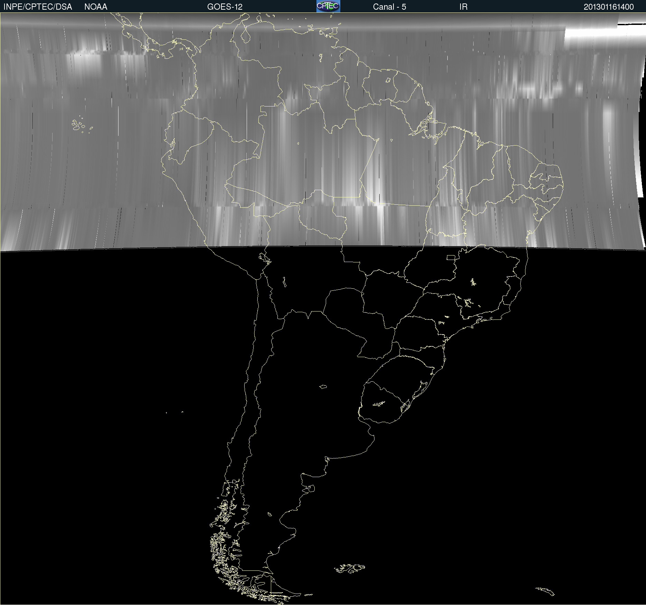This screenshot has height=605, width=646.
Task: Click the IR label in the header
Action: (463, 7)
